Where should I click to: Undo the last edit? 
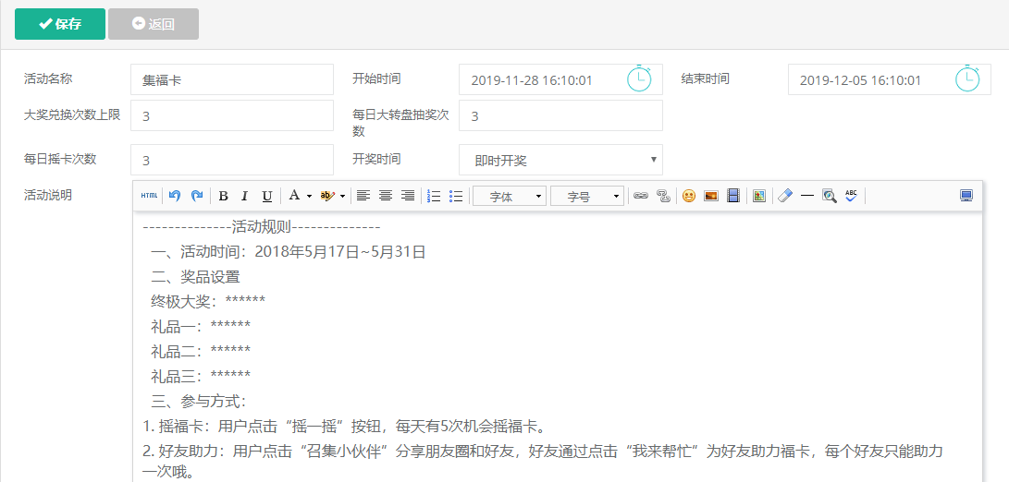coord(175,196)
